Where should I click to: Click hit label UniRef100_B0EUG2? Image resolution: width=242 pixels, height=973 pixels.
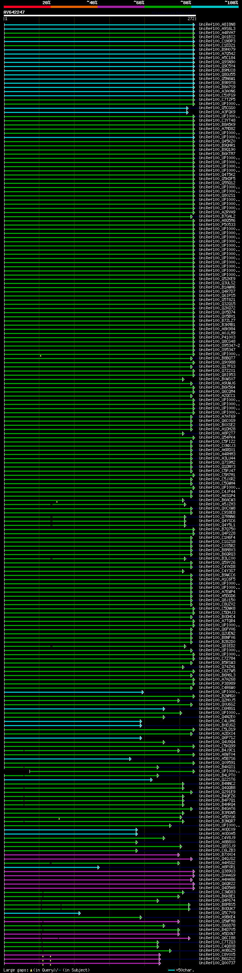217,725
